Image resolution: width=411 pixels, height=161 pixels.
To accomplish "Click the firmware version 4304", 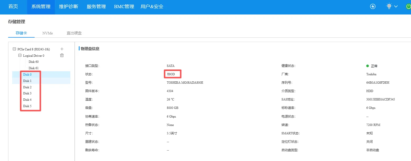I will point(170,91).
